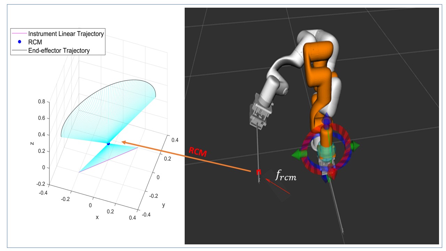Viewport: 446px width, 251px height.
Task: Click the "y" axis label of the plot
Action: pyautogui.click(x=163, y=205)
